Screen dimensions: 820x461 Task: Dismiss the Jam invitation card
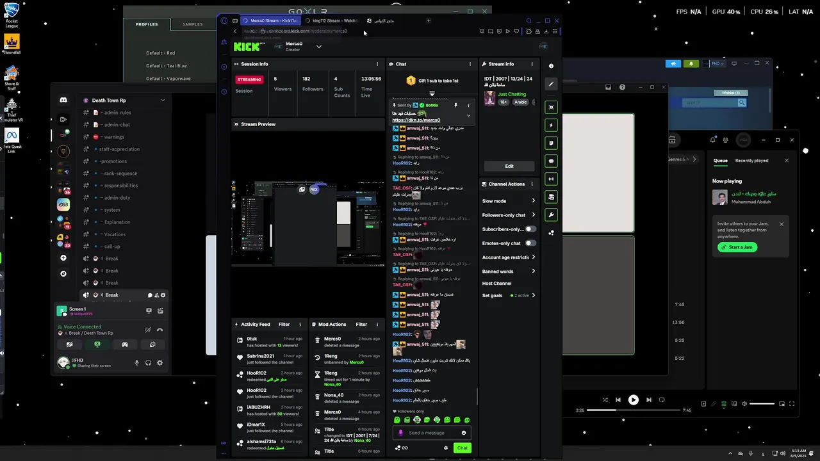[782, 224]
